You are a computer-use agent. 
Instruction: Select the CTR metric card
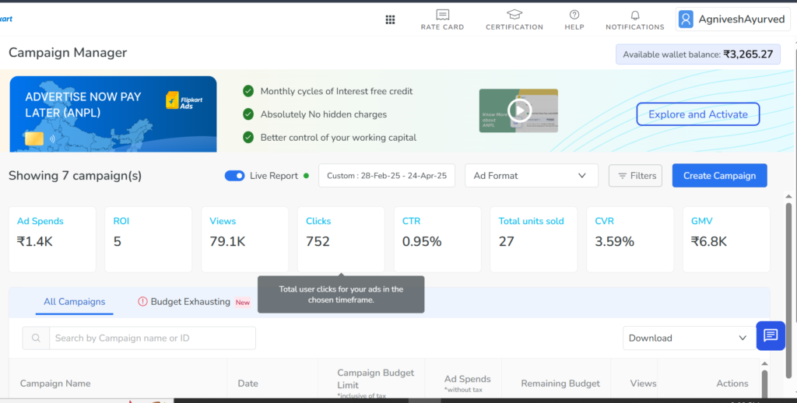[x=437, y=240]
